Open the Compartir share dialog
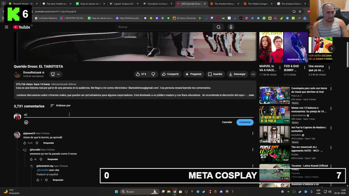The height and width of the screenshot is (196, 349). (x=170, y=74)
